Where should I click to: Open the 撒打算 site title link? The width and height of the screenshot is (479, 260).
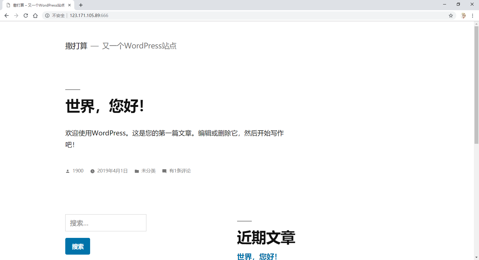76,46
